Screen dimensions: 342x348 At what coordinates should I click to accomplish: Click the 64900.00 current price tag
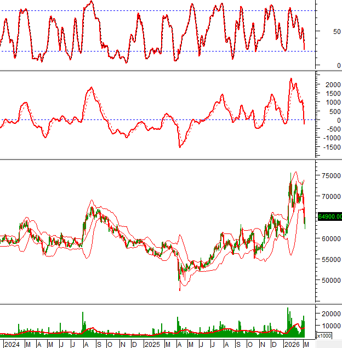pyautogui.click(x=329, y=216)
